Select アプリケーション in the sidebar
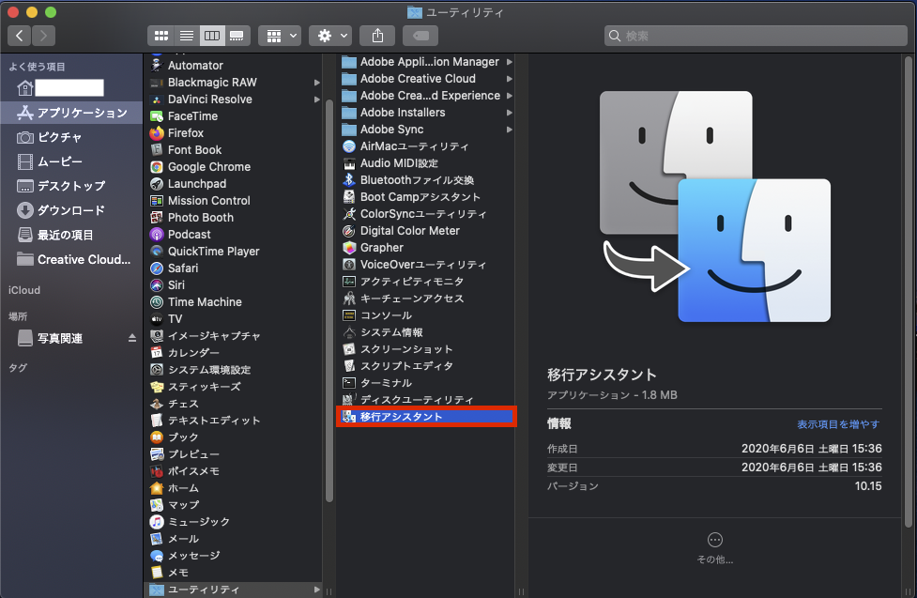 [x=71, y=113]
